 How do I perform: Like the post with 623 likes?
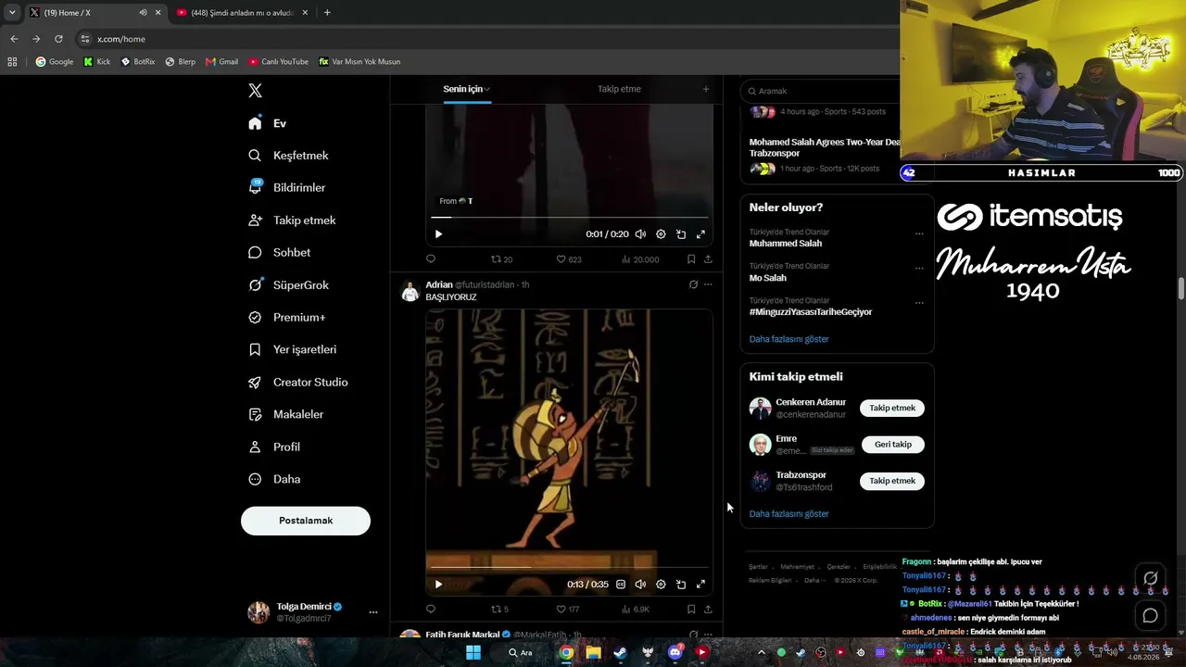tap(569, 259)
